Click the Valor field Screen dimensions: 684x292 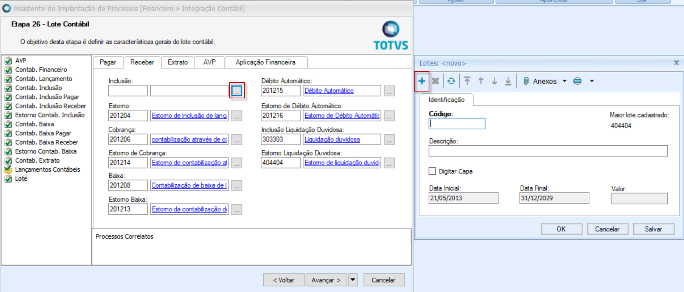[639, 199]
